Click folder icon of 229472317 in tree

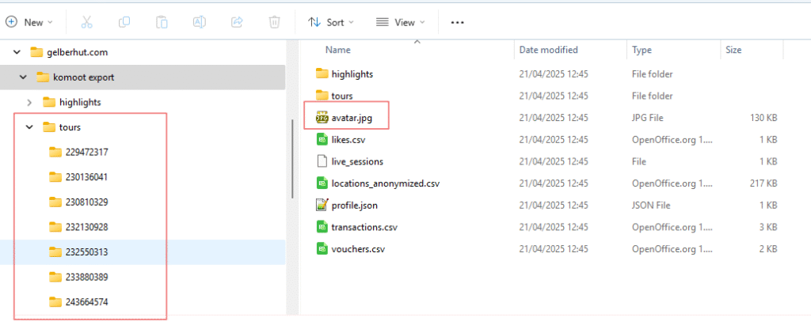(55, 152)
